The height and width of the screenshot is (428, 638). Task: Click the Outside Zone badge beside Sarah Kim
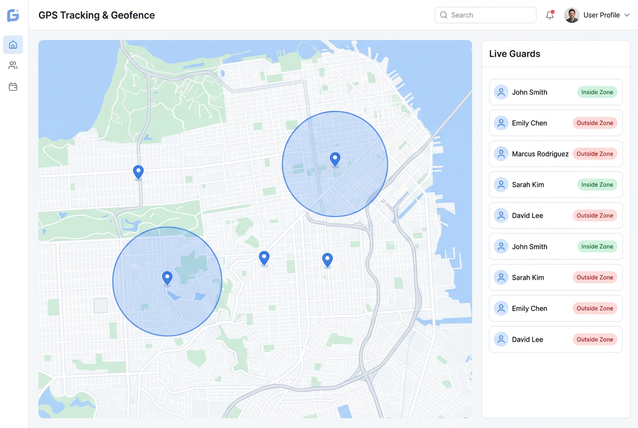595,278
